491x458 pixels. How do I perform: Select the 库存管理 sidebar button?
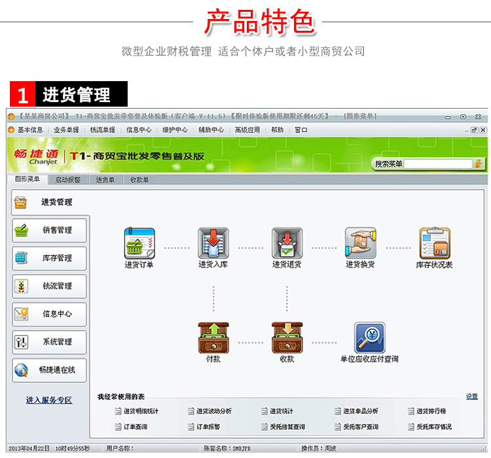[x=49, y=258]
